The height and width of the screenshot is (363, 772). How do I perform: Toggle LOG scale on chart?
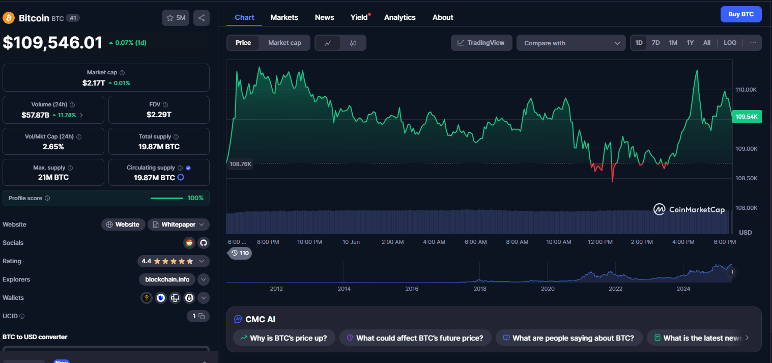point(730,43)
